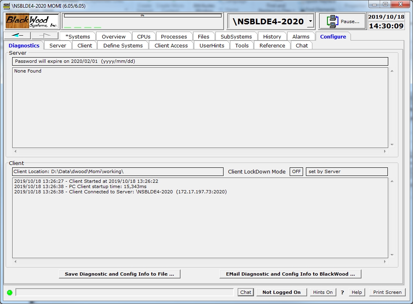Pause updates with the Pause button
Image resolution: width=413 pixels, height=304 pixels.
coord(342,21)
